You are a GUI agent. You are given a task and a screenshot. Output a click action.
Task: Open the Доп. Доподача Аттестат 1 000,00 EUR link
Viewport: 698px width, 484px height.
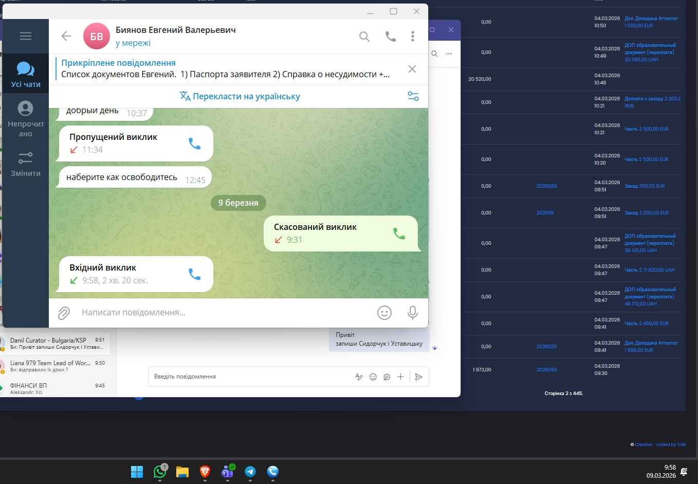(x=651, y=22)
